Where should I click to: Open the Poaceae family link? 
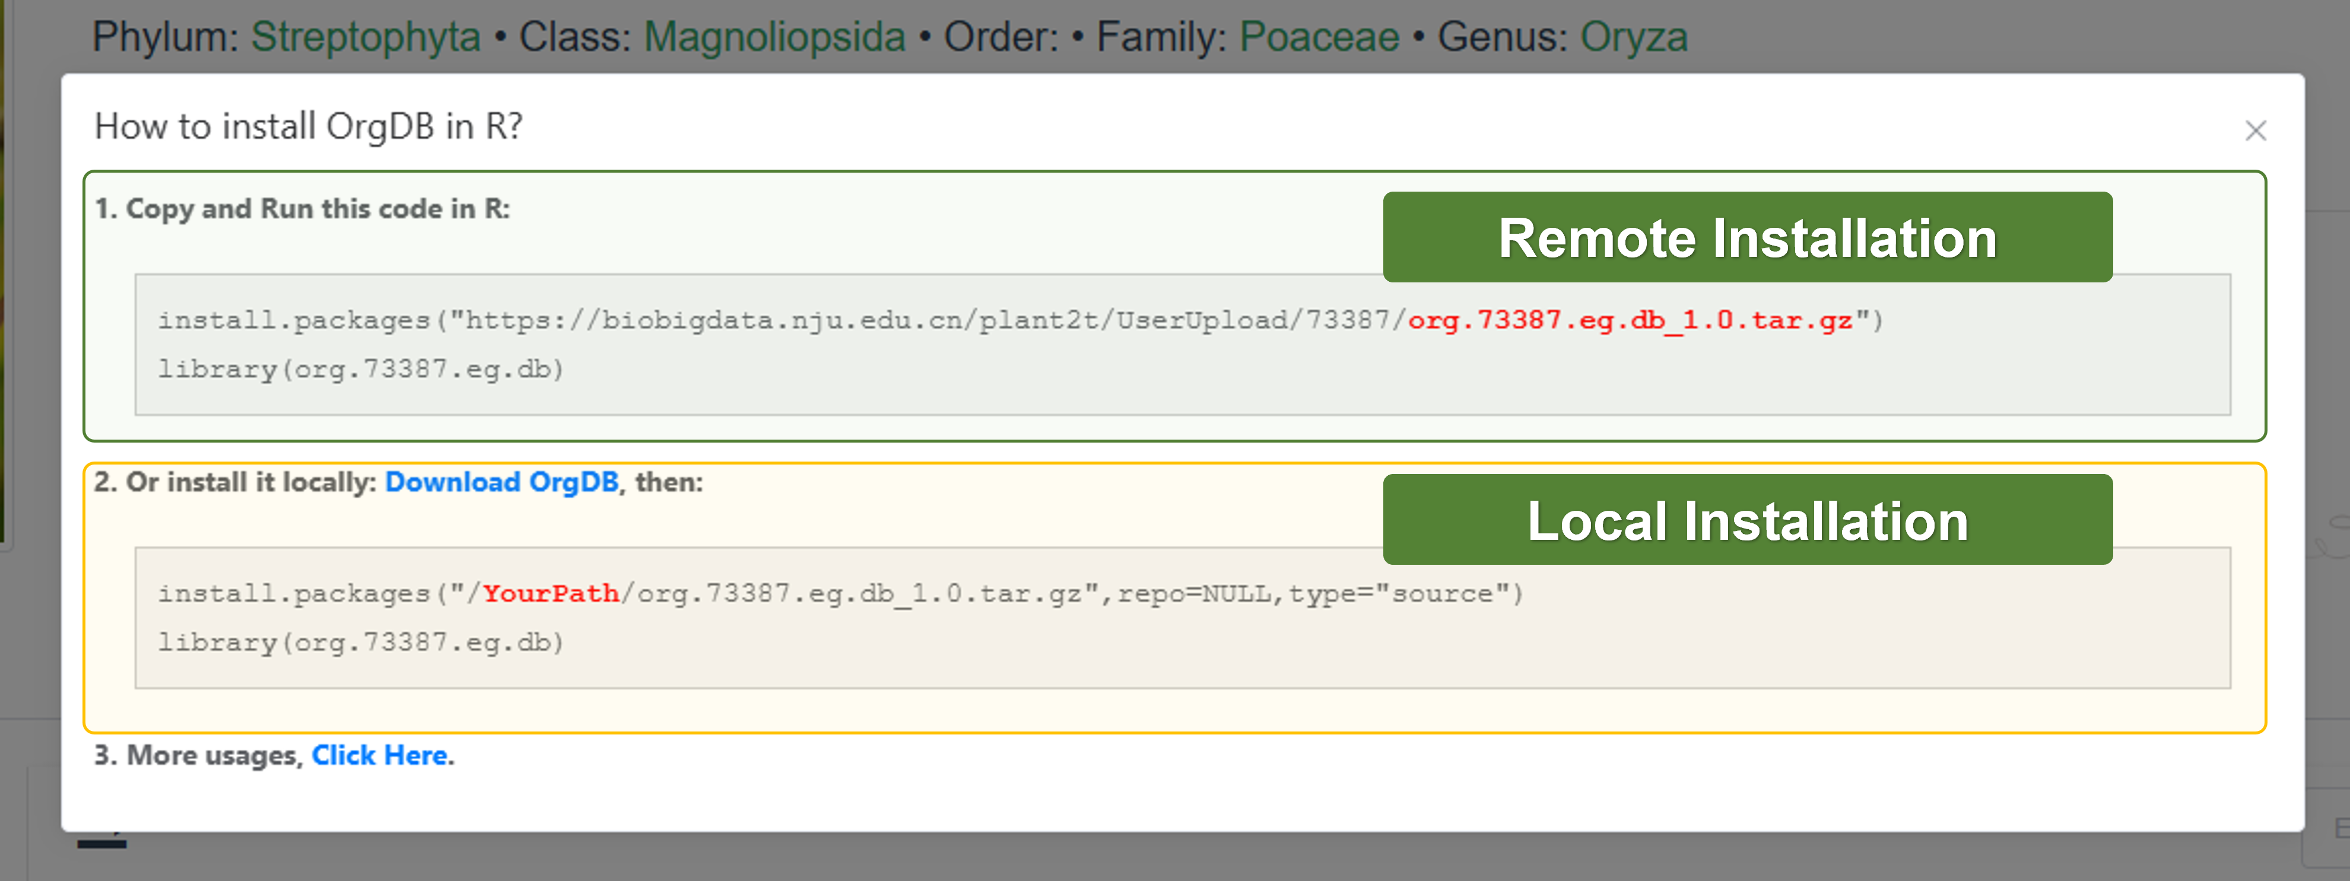click(x=1318, y=37)
